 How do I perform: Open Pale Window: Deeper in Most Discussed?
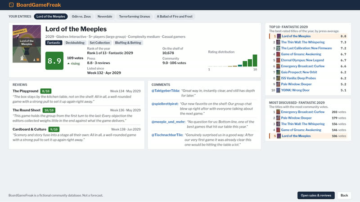(296, 118)
